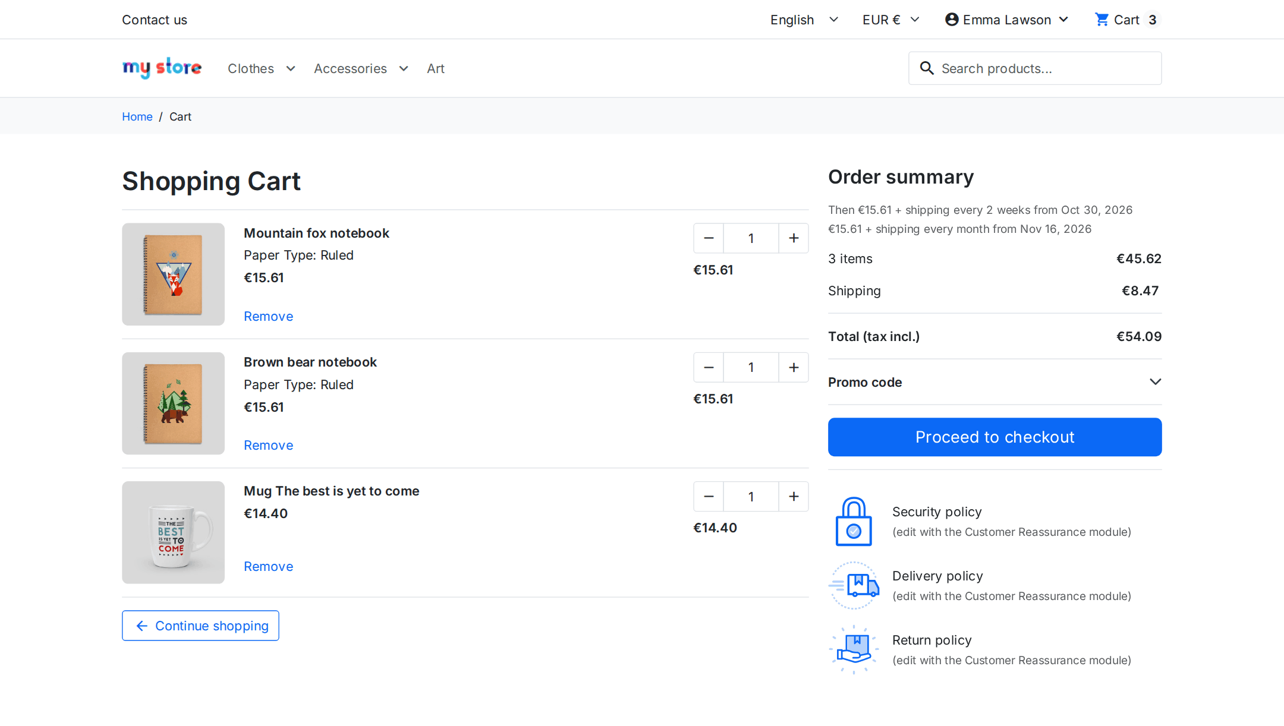Click the arrow in Continue shopping button
1284x726 pixels.
point(141,626)
